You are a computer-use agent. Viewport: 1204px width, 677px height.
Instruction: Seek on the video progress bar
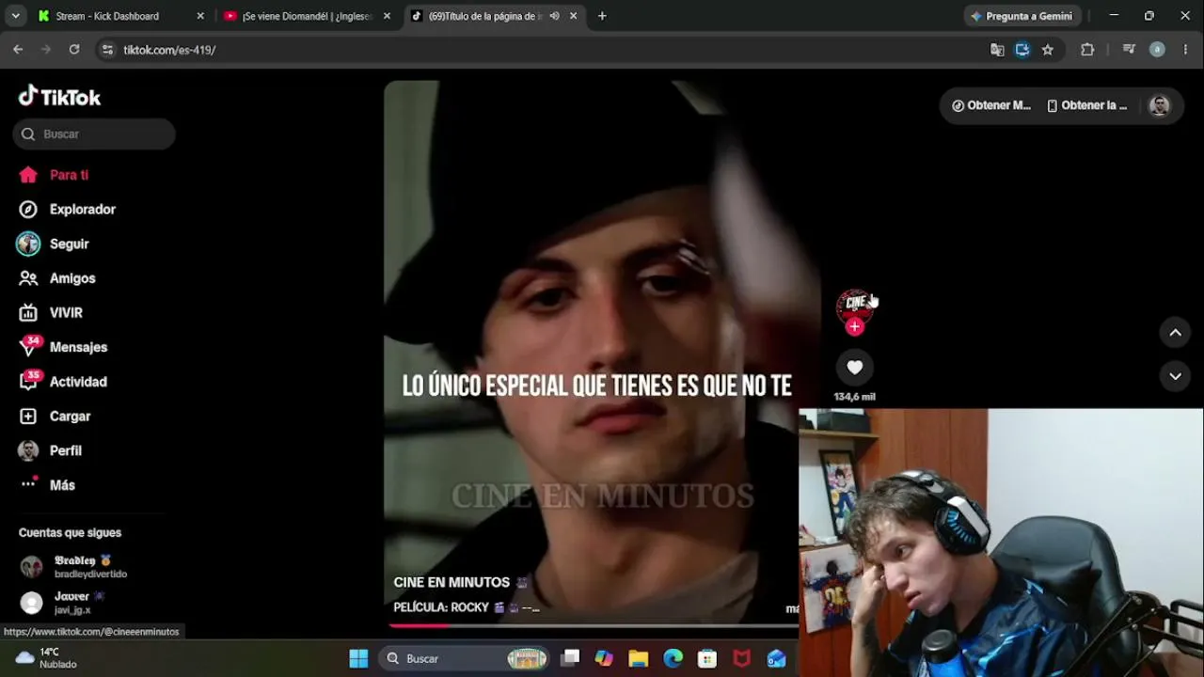coord(591,624)
